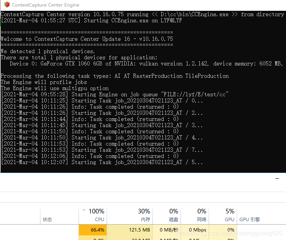Sort processes by CPU column
The image size is (286, 240).
pyautogui.click(x=93, y=215)
